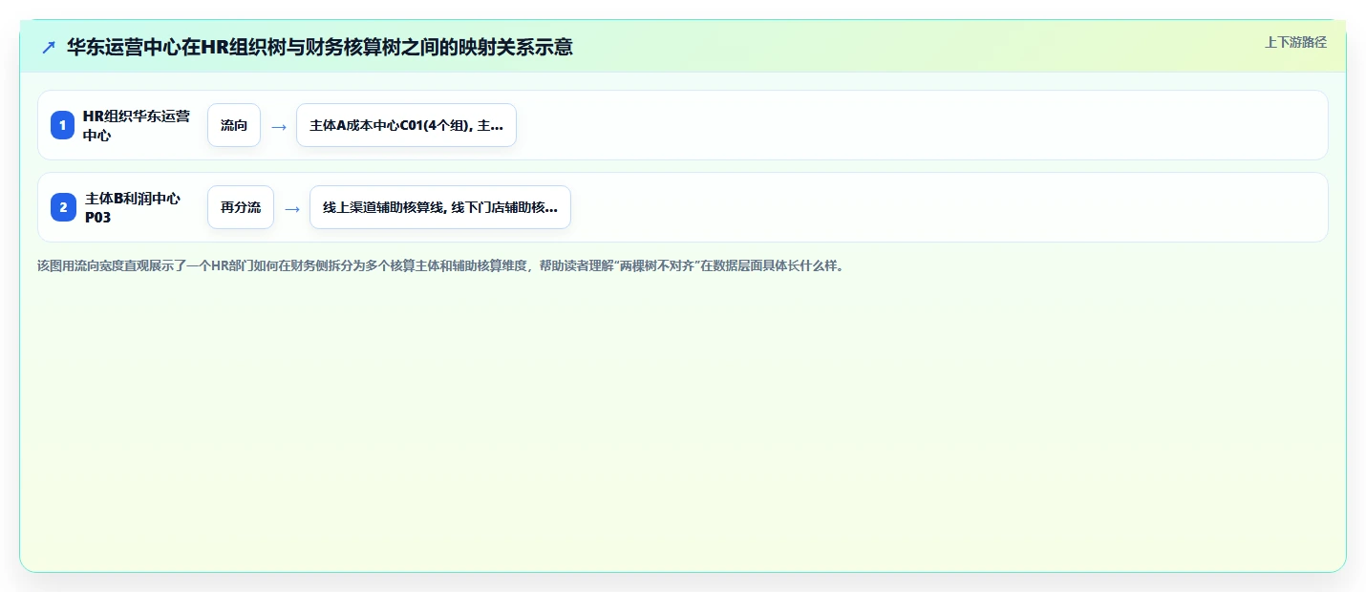1366x592 pixels.
Task: Click the arrow after 再分流
Action: 292,208
